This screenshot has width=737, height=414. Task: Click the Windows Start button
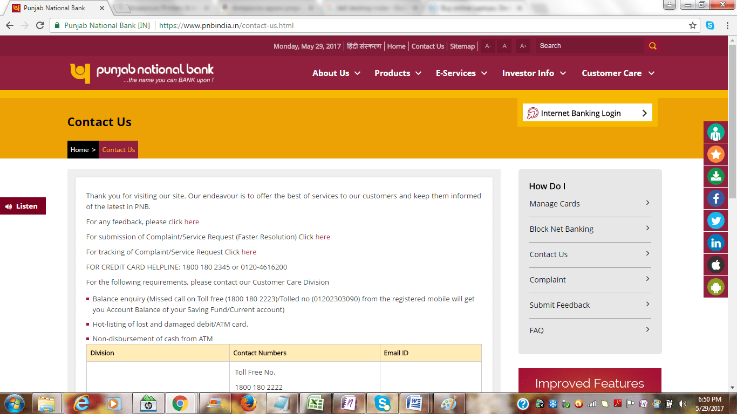coord(14,403)
